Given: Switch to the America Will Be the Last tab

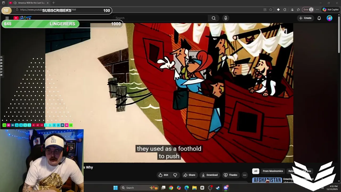Looking at the screenshot, I should (x=29, y=3).
